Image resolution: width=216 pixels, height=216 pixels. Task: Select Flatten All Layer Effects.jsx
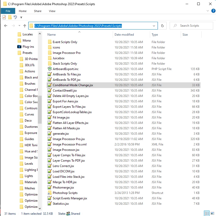click(71, 123)
